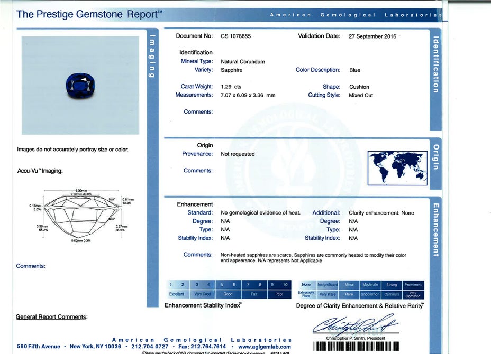The height and width of the screenshot is (354, 491).
Task: Click the General Report Comments heading
Action: pyautogui.click(x=51, y=317)
